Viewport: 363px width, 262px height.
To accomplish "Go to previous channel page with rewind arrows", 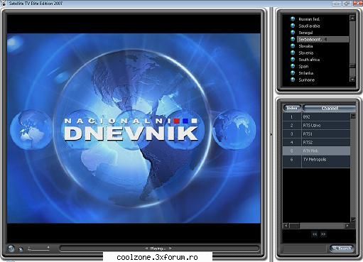I will 315,234.
